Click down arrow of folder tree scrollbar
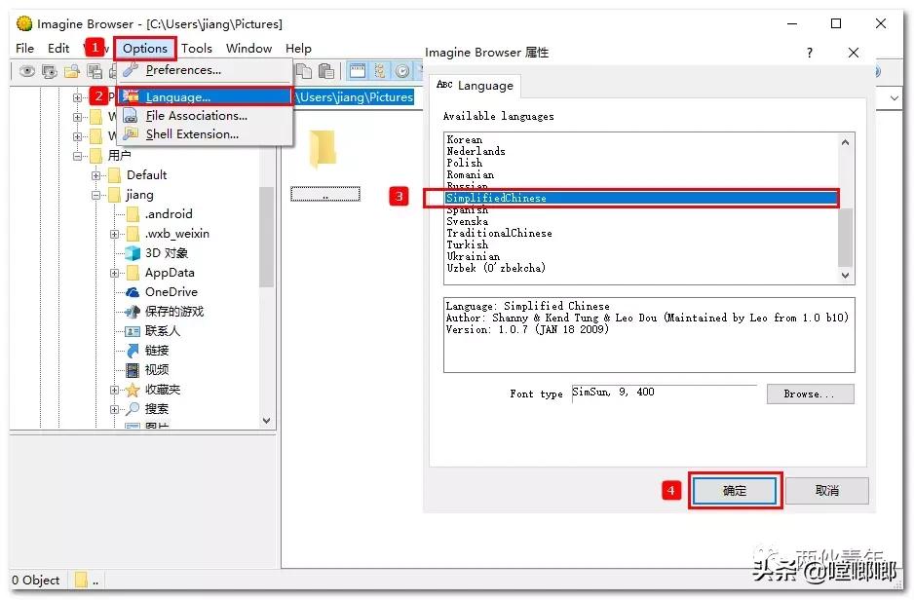 (x=266, y=421)
